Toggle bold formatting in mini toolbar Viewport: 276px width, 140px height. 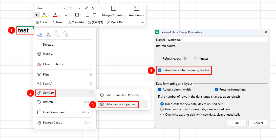pos(37,15)
